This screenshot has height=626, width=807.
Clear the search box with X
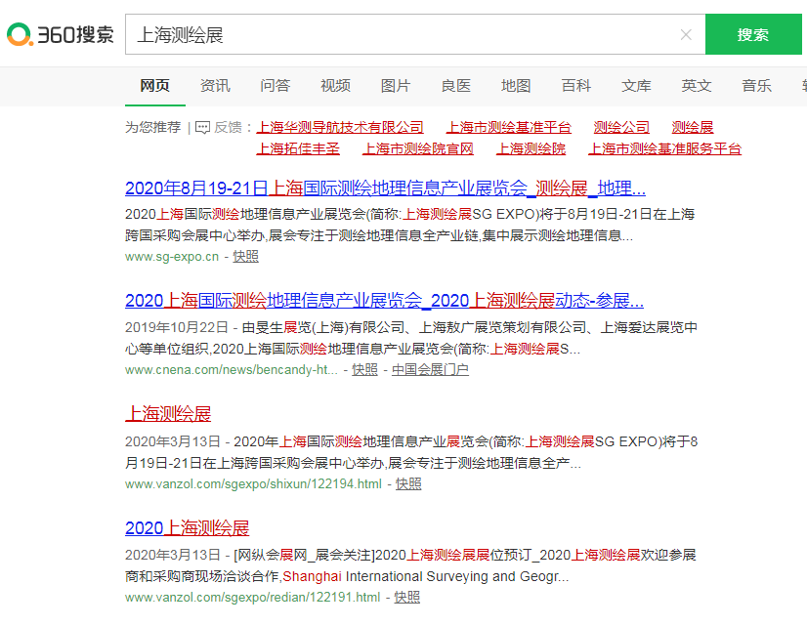(686, 34)
